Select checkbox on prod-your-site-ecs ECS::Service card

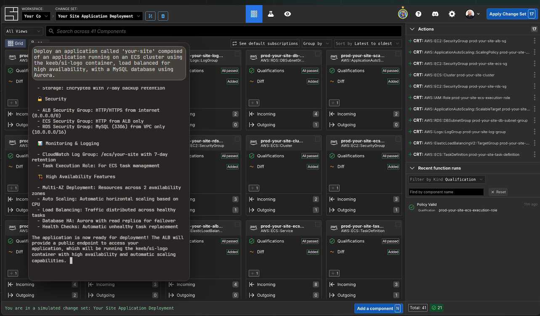coord(318,225)
